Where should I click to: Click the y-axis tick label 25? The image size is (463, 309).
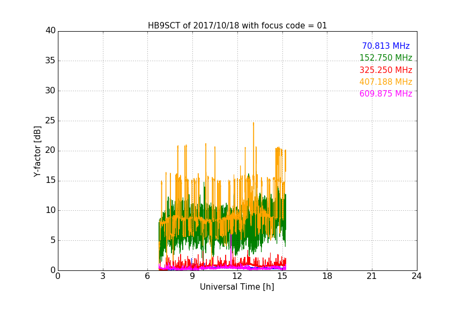[50, 120]
